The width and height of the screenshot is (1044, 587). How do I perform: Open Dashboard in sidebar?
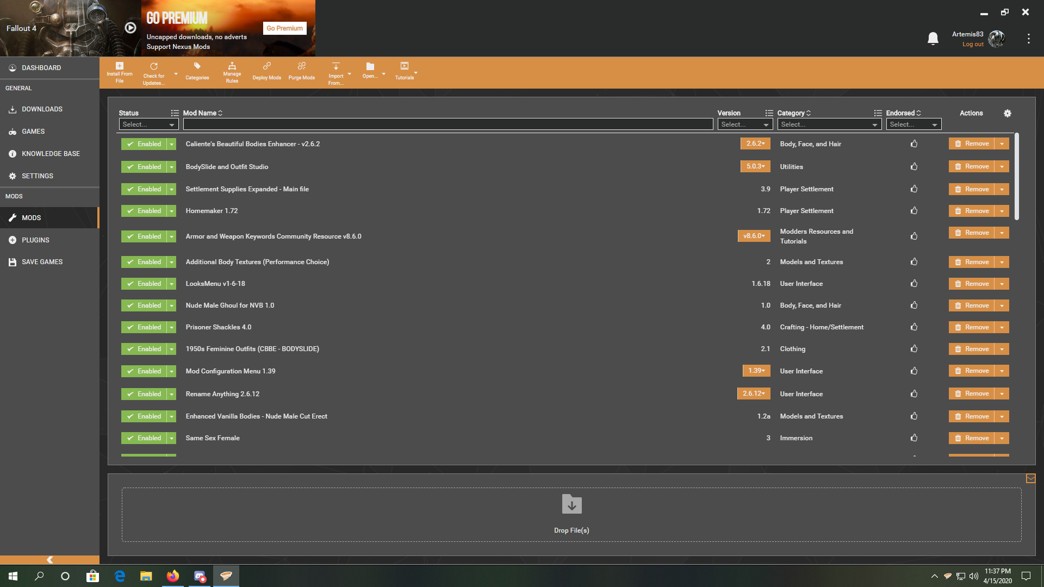point(49,68)
